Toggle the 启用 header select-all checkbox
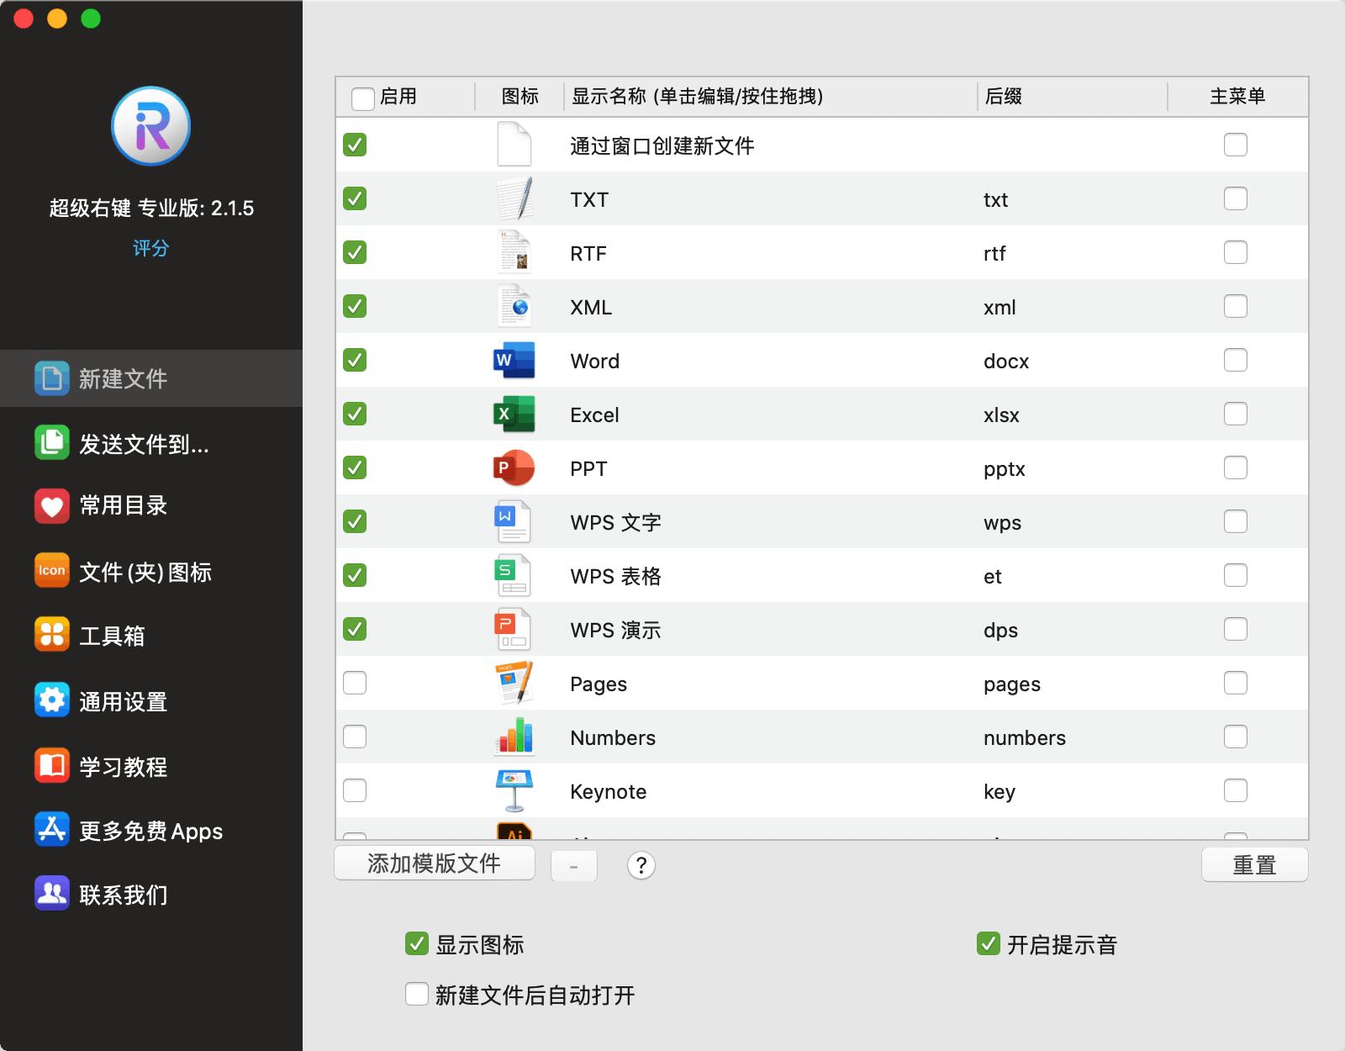This screenshot has width=1345, height=1051. click(x=363, y=98)
